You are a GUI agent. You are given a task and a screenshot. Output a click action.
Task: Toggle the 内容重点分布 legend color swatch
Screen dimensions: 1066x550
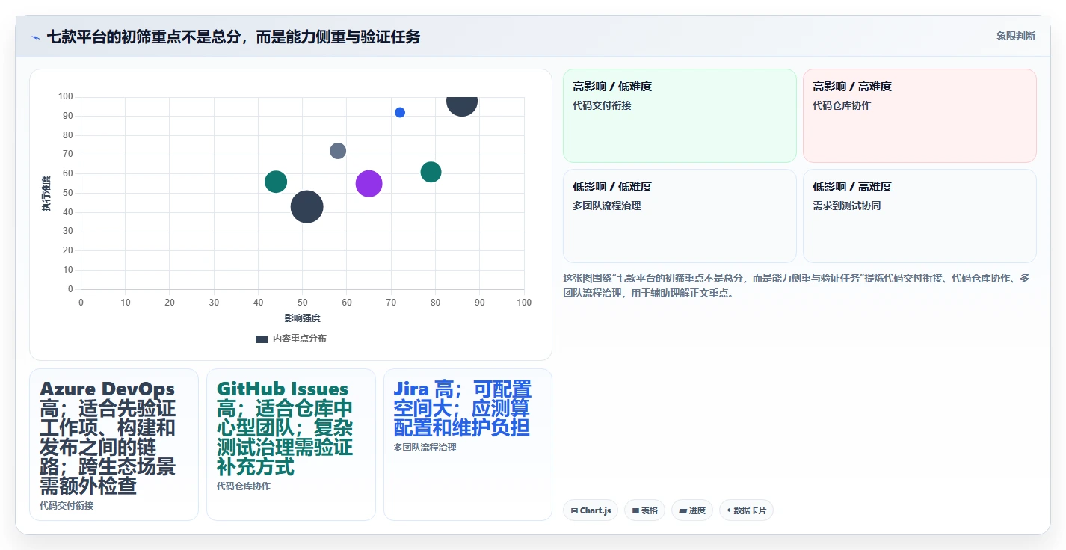point(262,339)
